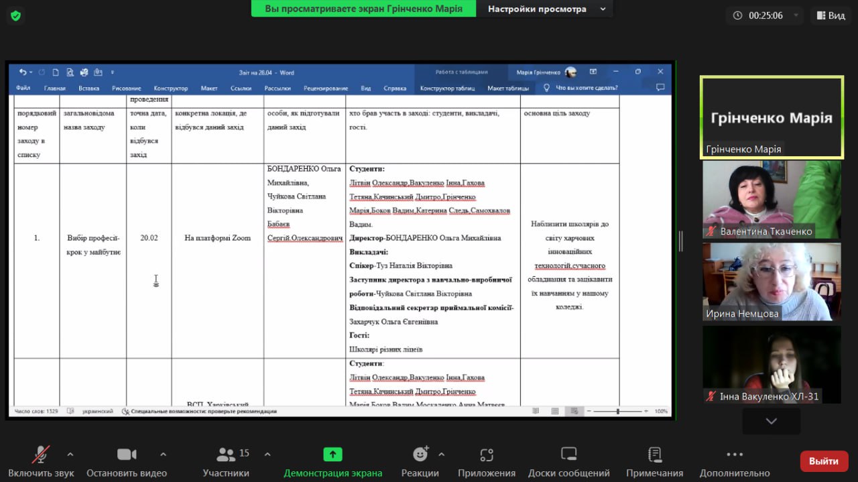858x482 pixels.
Task: Open the Справка ribbon tab
Action: (x=395, y=88)
